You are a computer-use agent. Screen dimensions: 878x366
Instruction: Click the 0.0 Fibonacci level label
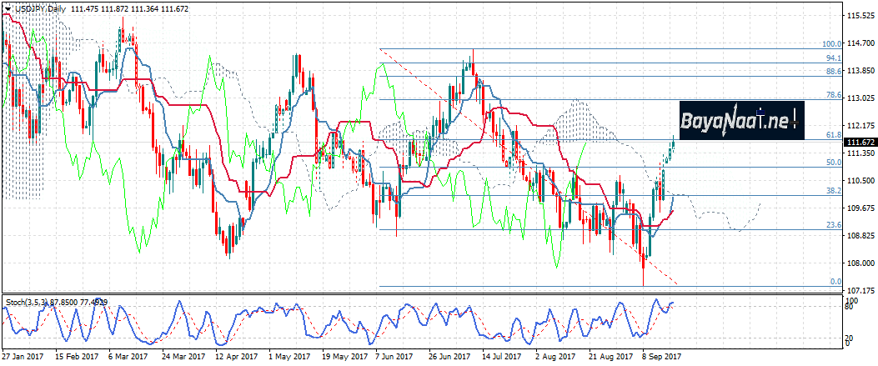(x=834, y=282)
